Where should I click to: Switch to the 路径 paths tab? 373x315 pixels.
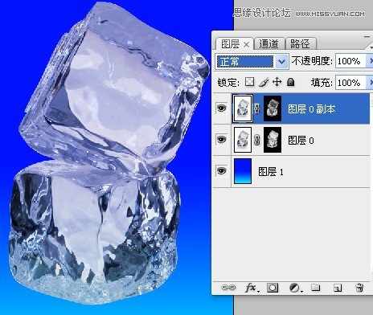(300, 43)
